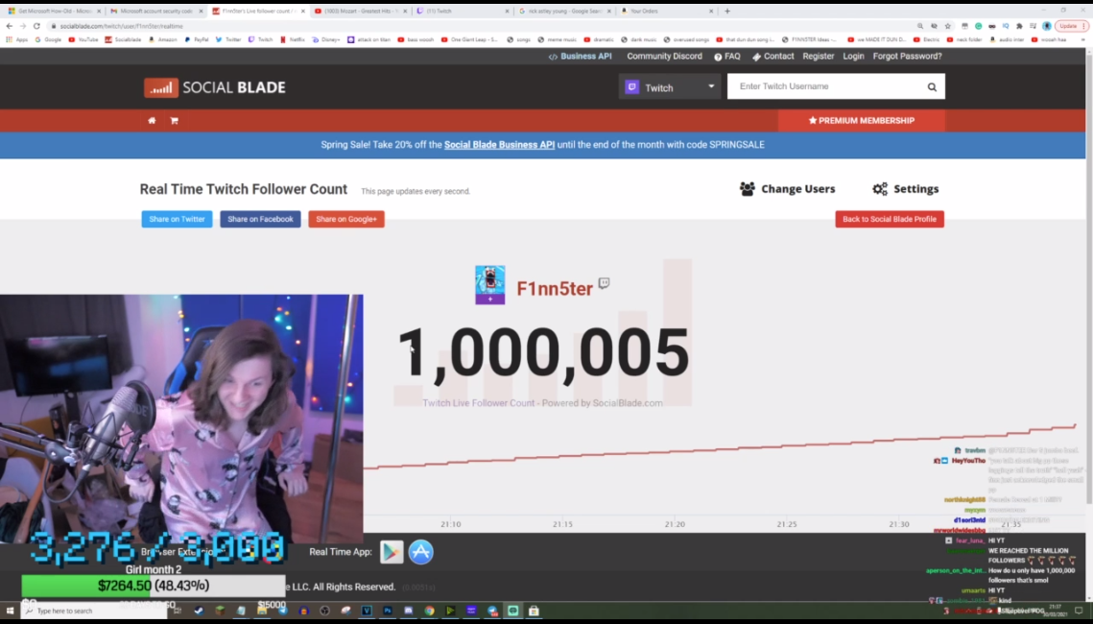Image resolution: width=1093 pixels, height=624 pixels.
Task: Open the Community Discord link
Action: [x=664, y=57]
